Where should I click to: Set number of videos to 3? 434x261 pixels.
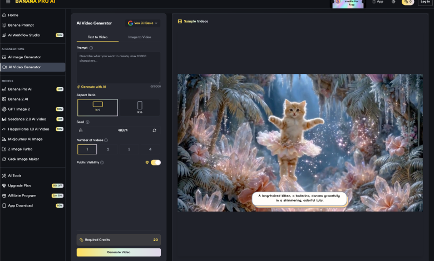129,149
